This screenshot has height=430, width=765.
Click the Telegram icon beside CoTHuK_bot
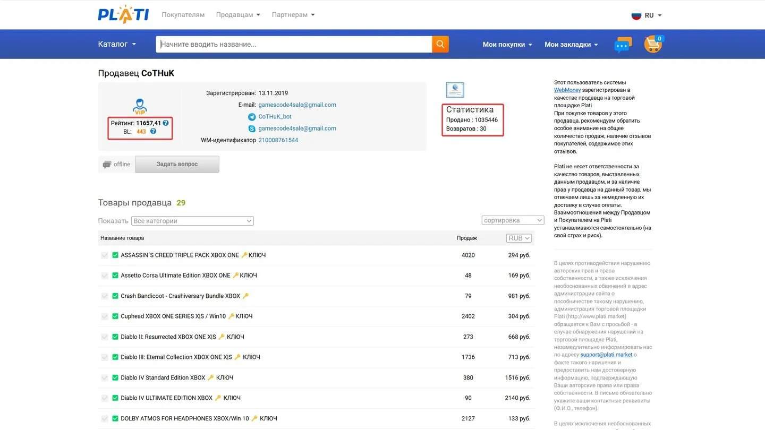click(252, 117)
